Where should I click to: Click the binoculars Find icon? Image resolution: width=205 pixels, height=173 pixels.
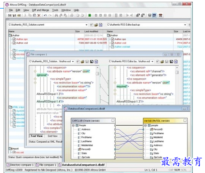(56, 16)
